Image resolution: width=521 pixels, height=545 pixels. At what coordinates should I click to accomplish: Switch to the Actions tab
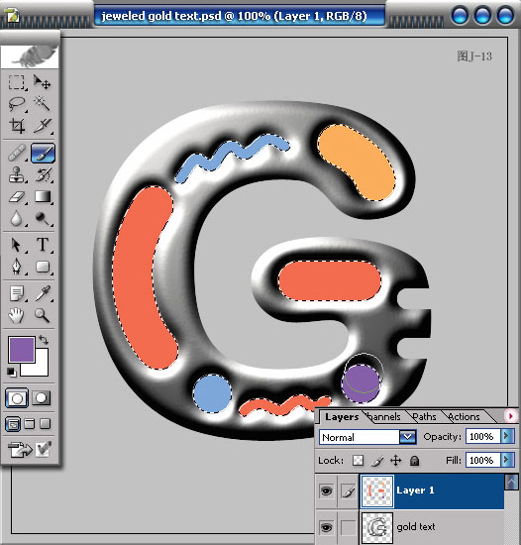coord(464,416)
